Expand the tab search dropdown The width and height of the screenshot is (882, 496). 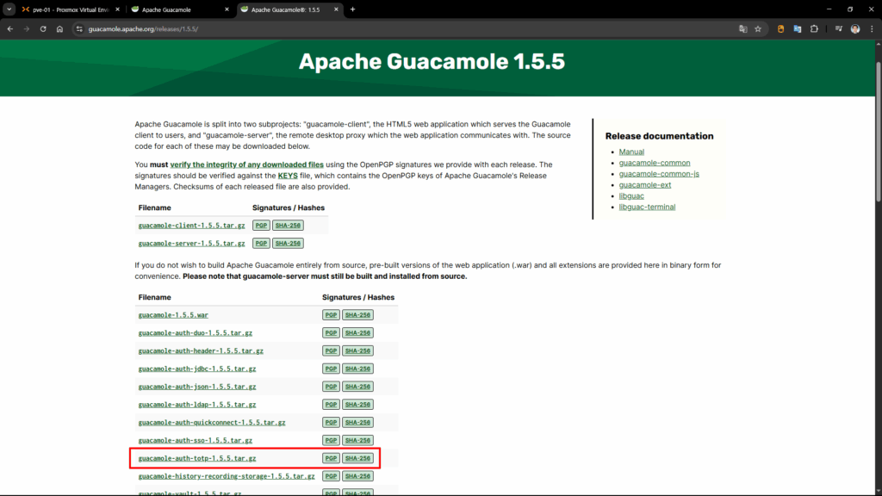tap(8, 9)
